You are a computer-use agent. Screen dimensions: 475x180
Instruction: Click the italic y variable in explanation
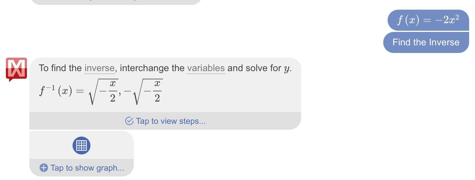[x=286, y=68]
